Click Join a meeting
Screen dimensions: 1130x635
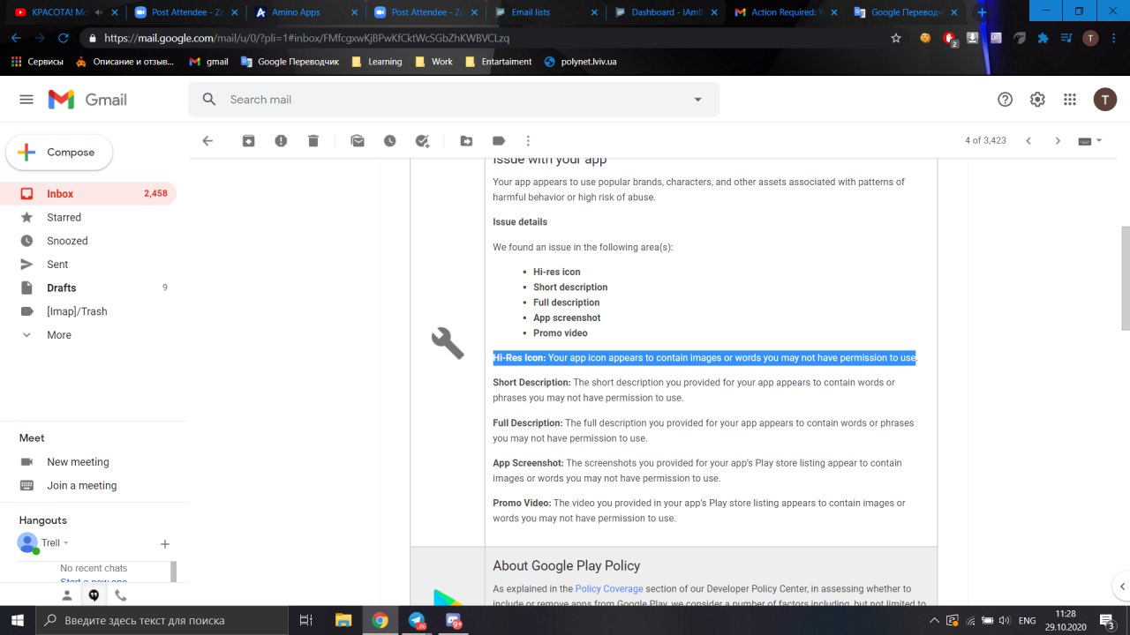(81, 486)
